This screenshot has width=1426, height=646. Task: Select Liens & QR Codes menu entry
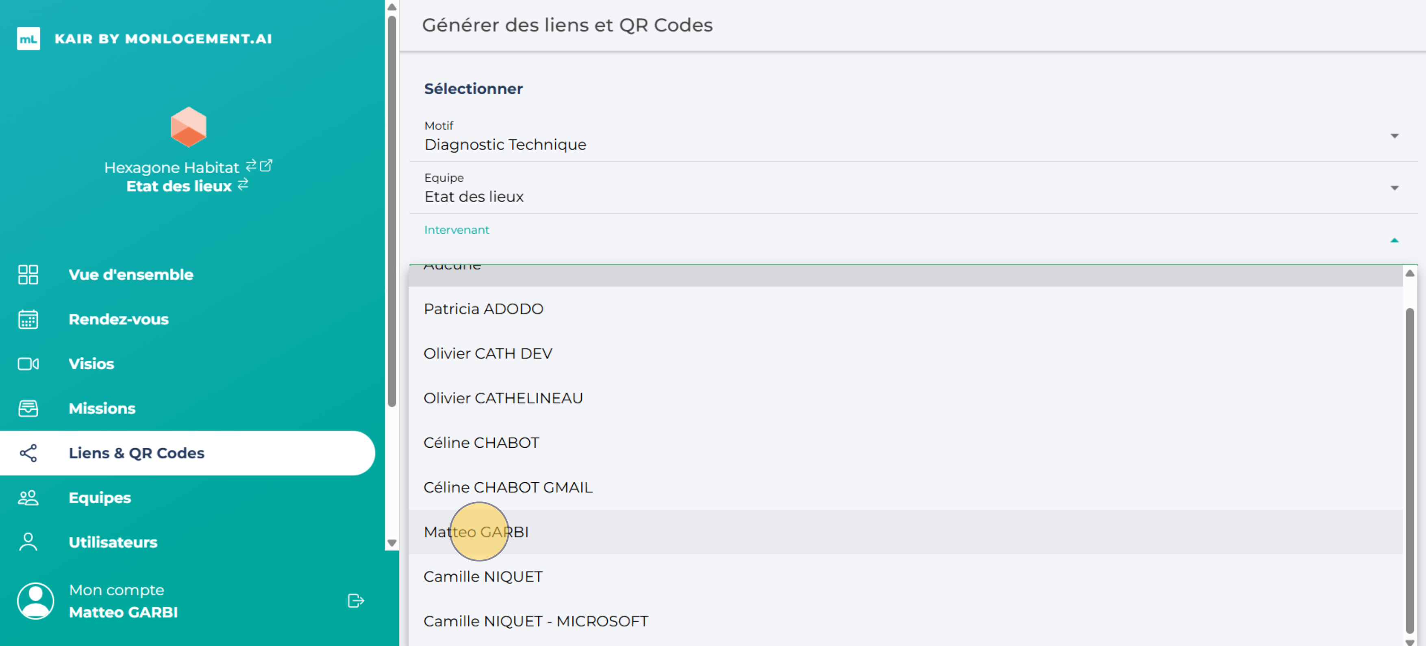pyautogui.click(x=136, y=453)
